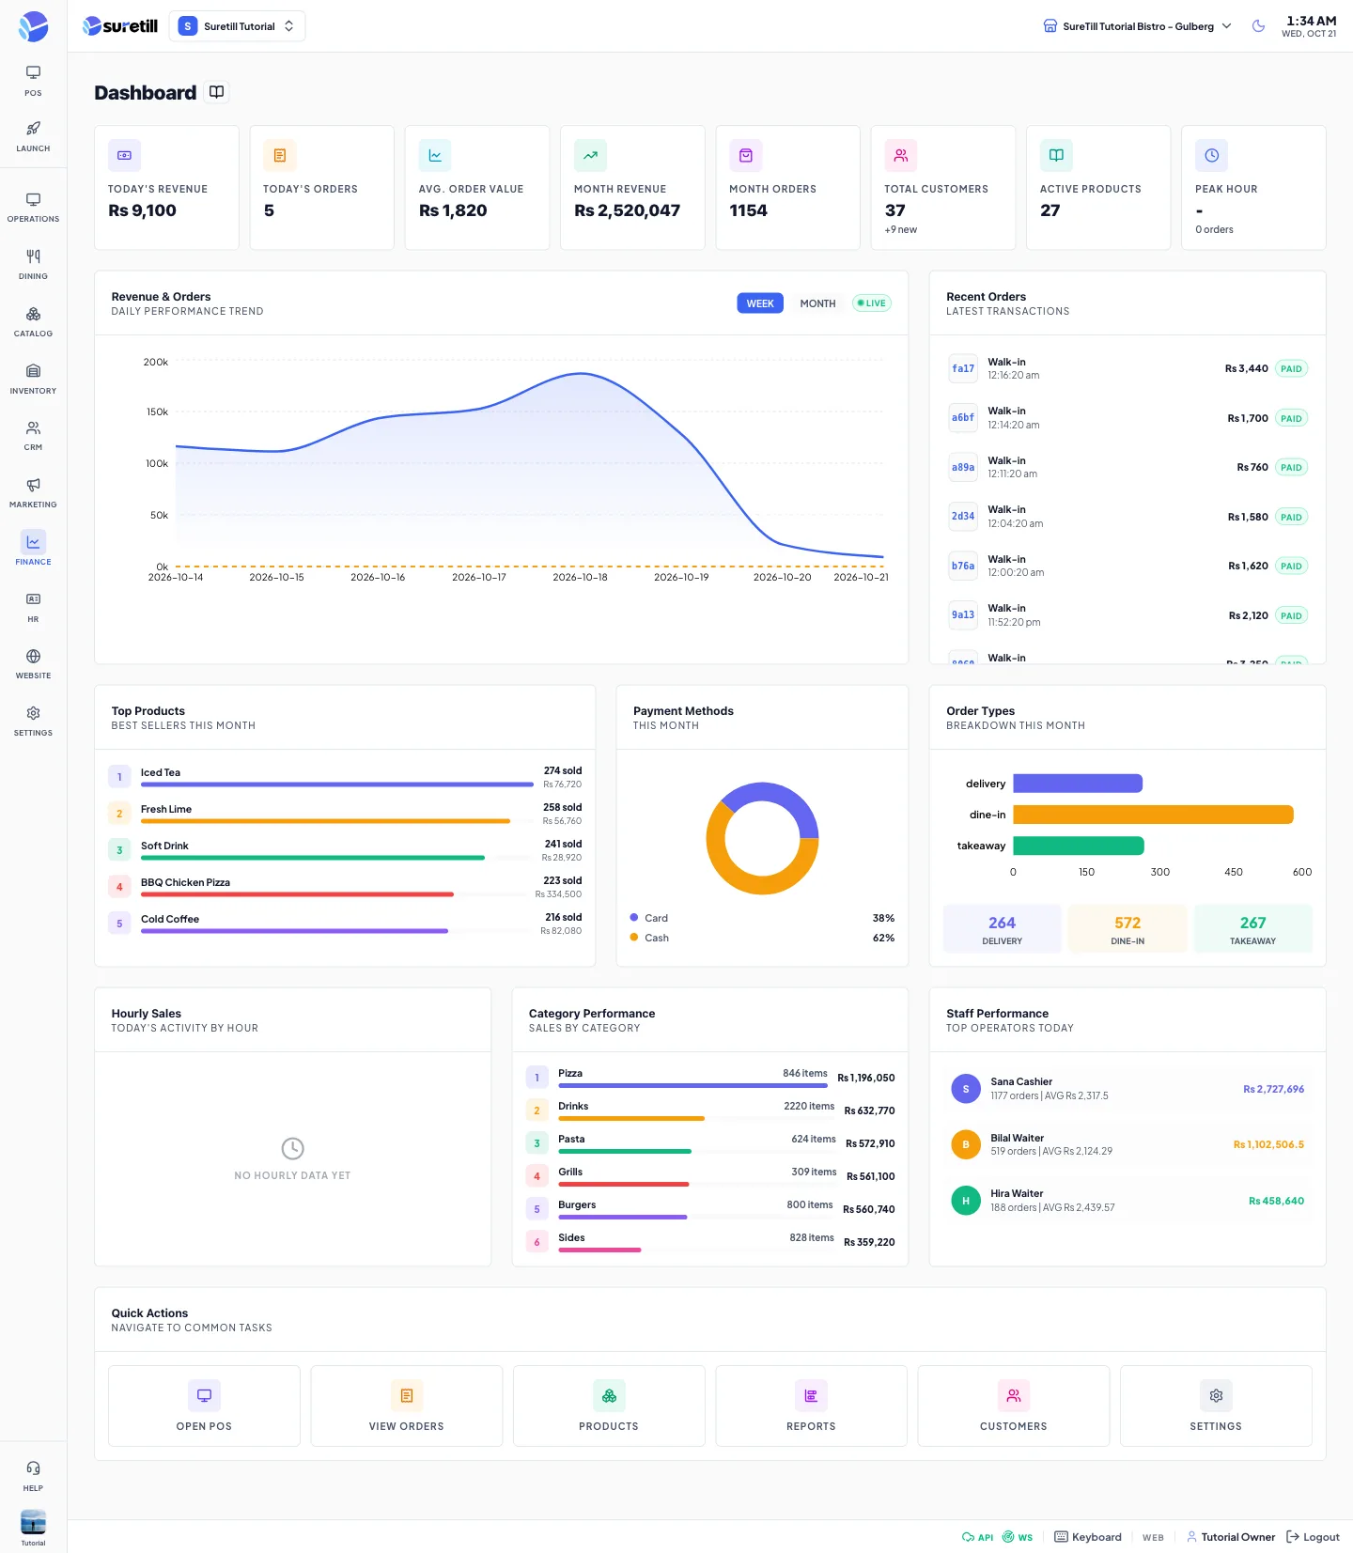
Task: Click the Tutorial avatar thumbnail
Action: 33,1522
